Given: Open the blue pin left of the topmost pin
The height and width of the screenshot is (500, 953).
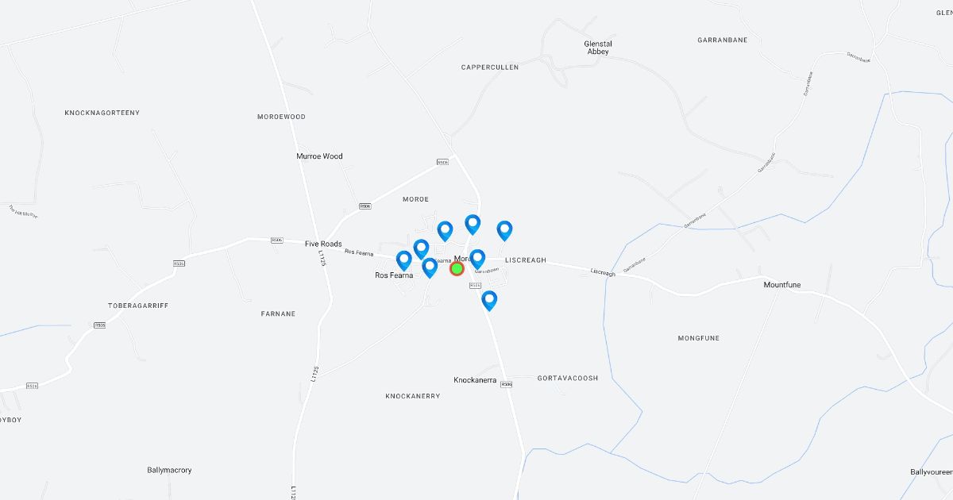Looking at the screenshot, I should pos(445,231).
